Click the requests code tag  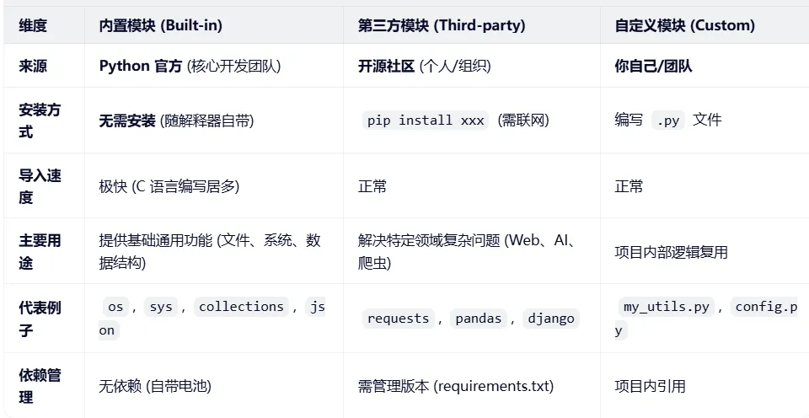point(398,319)
